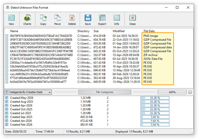Select category icon for Created Apr-2026
Image resolution: width=198 pixels, height=139 pixels.
7,105
